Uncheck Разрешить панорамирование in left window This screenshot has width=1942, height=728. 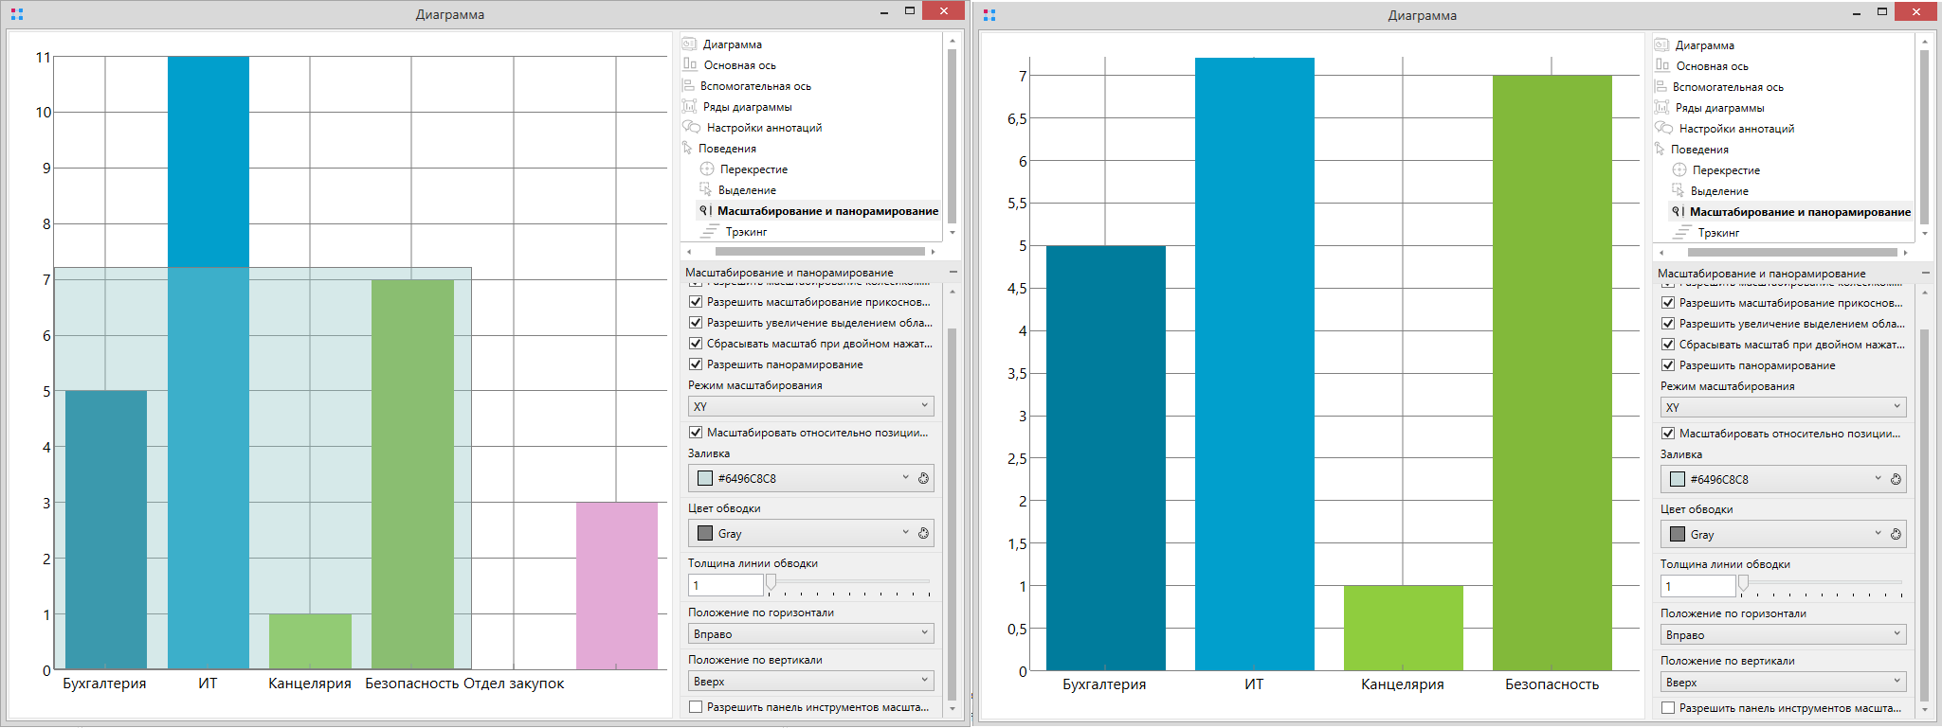(x=696, y=364)
